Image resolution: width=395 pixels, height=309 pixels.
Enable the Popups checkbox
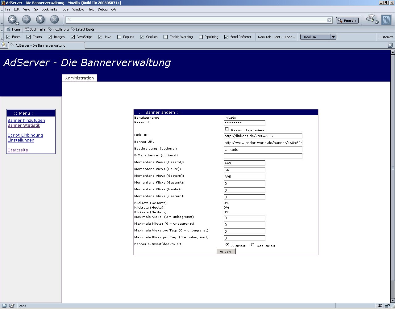(119, 37)
